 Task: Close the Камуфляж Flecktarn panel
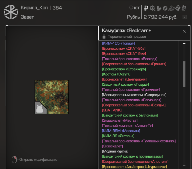(x=184, y=31)
